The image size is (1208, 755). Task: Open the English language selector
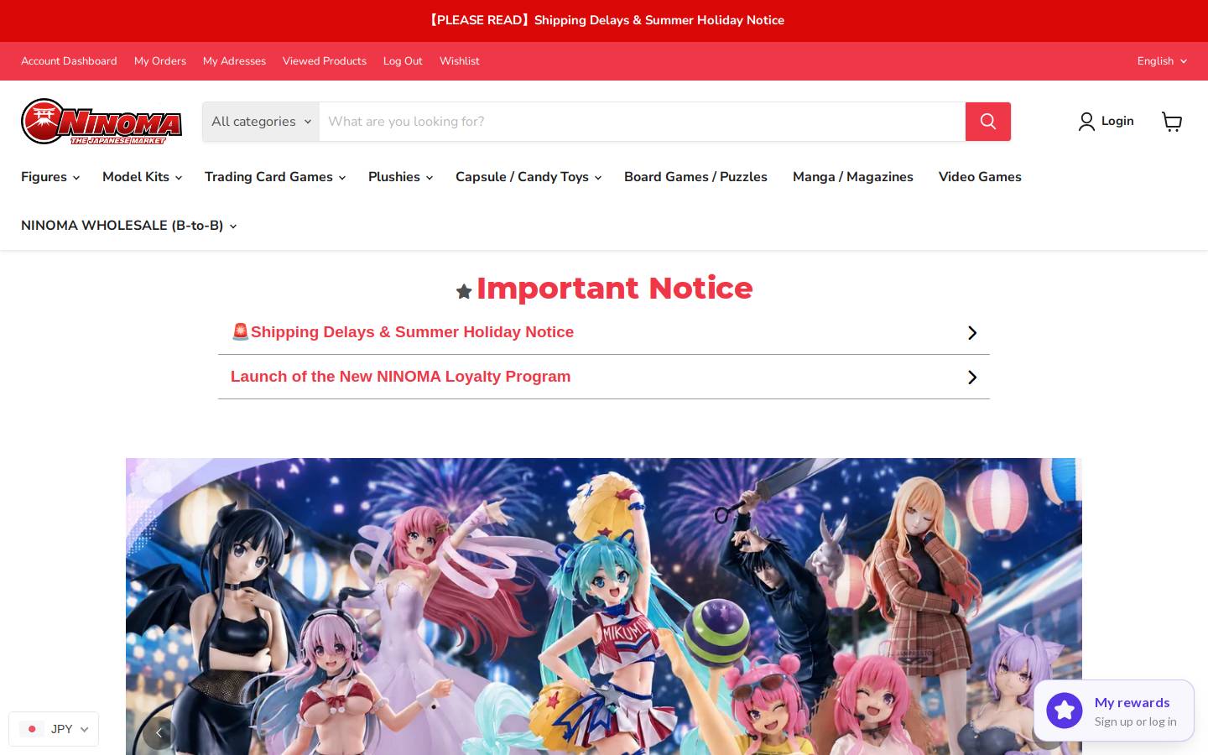pos(1162,61)
